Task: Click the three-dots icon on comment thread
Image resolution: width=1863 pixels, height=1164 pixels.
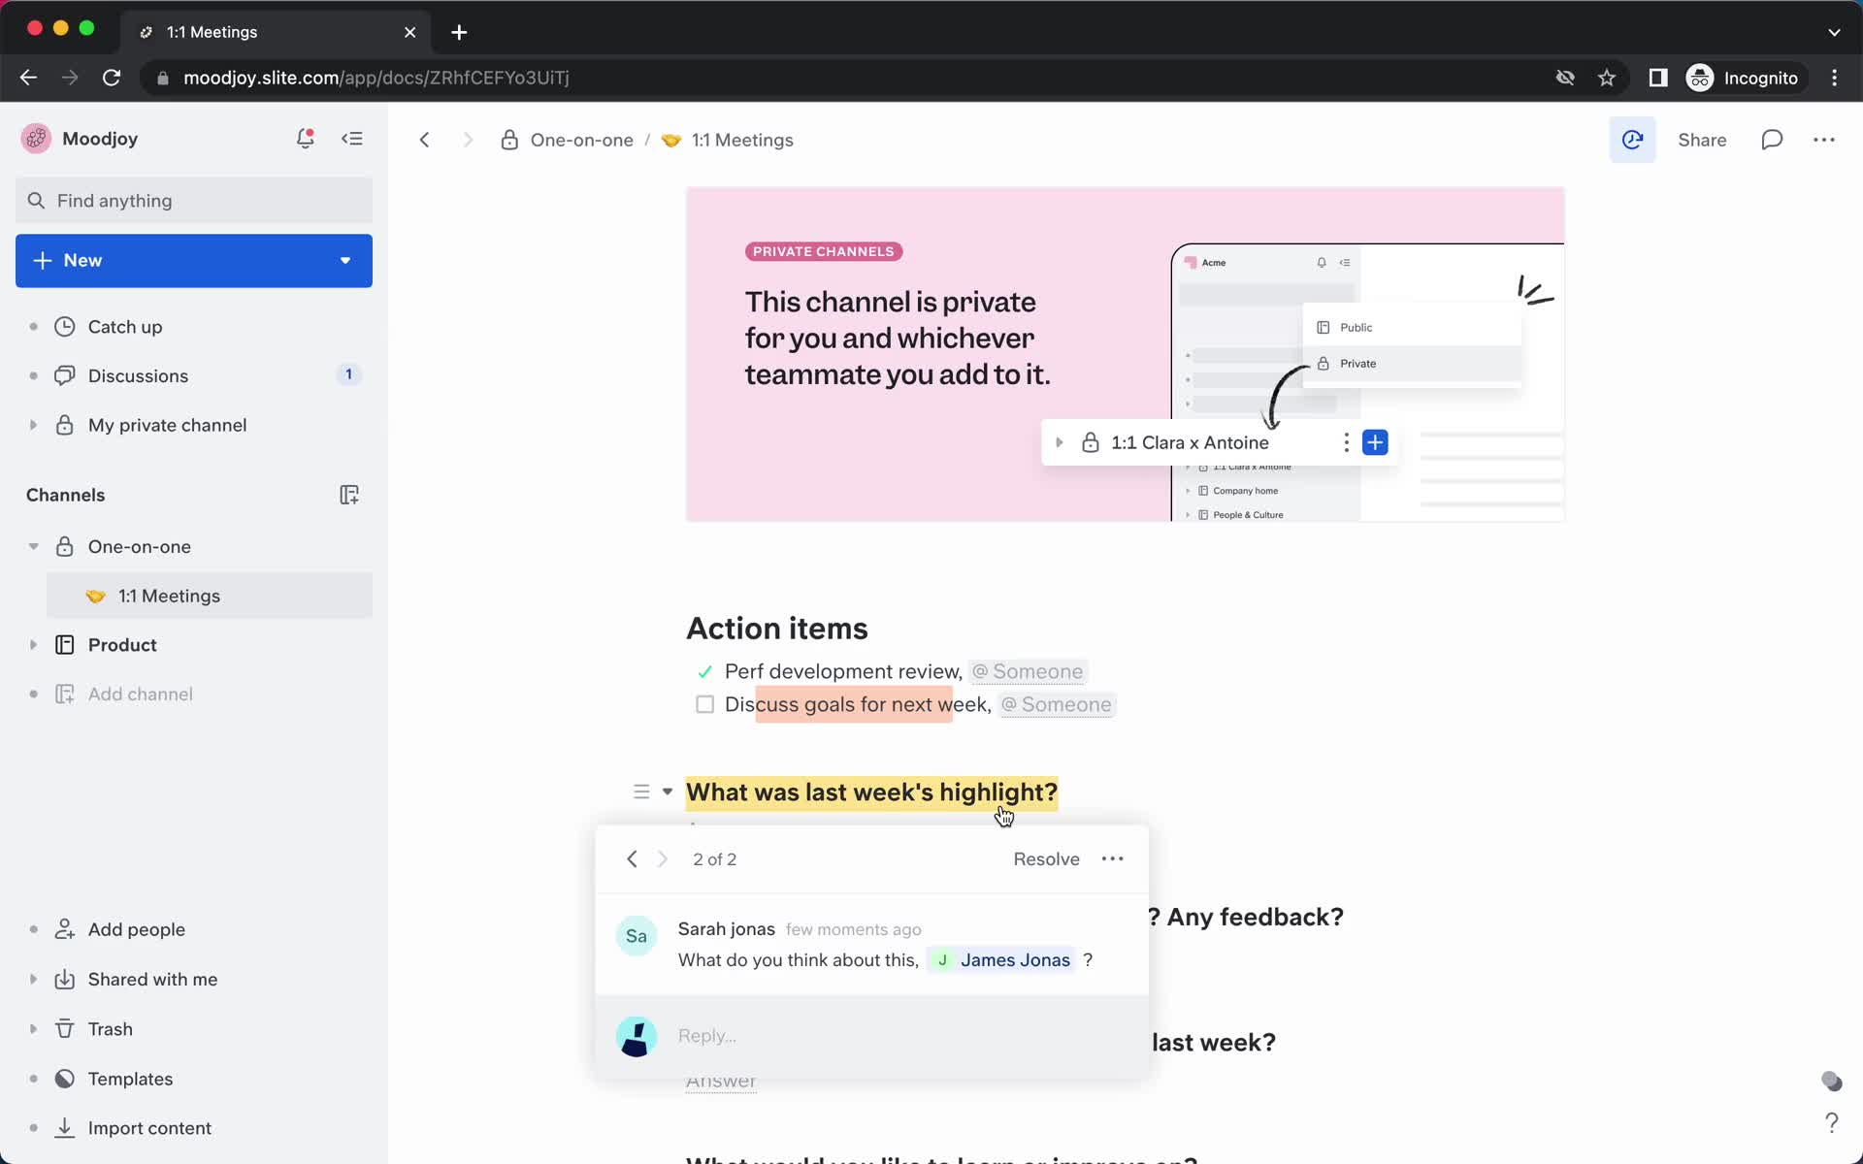Action: tap(1112, 858)
